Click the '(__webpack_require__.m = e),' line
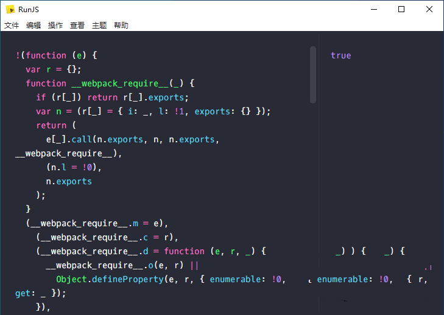This screenshot has width=444, height=315. pyautogui.click(x=97, y=223)
